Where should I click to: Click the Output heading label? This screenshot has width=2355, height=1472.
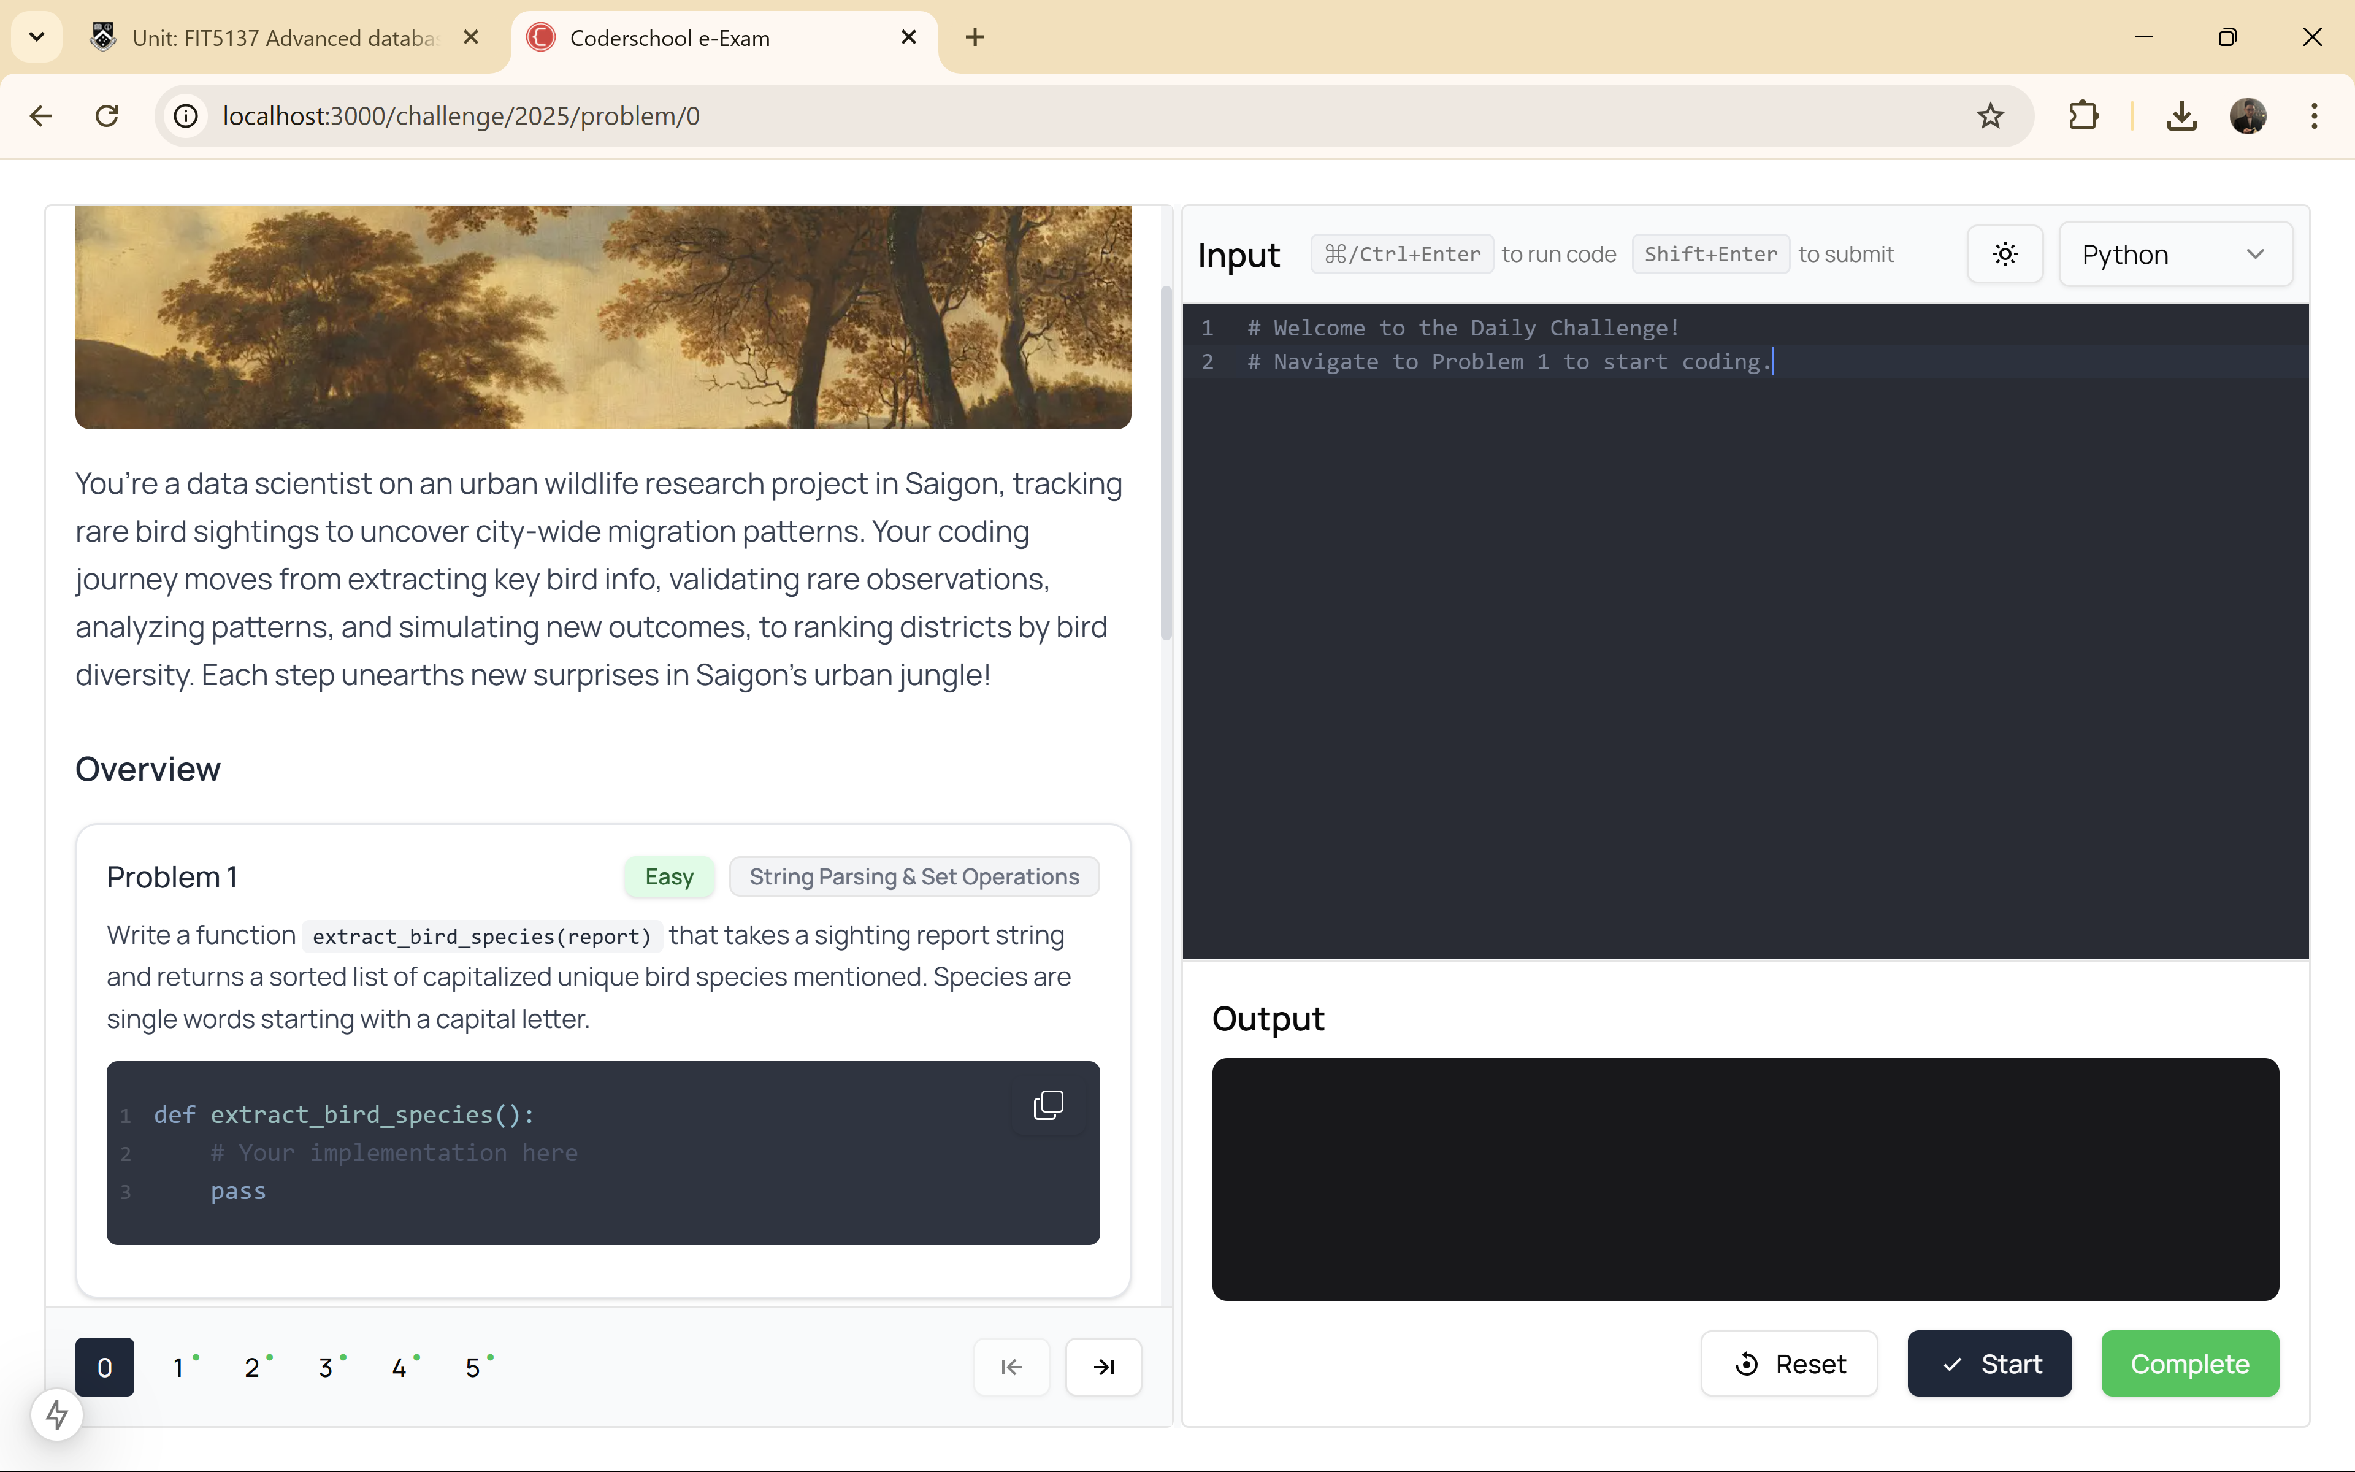pos(1268,1018)
